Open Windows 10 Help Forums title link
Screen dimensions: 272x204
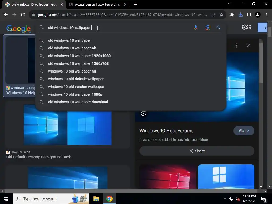pos(166,131)
